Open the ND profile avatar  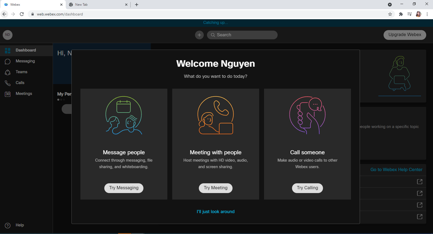tap(8, 35)
